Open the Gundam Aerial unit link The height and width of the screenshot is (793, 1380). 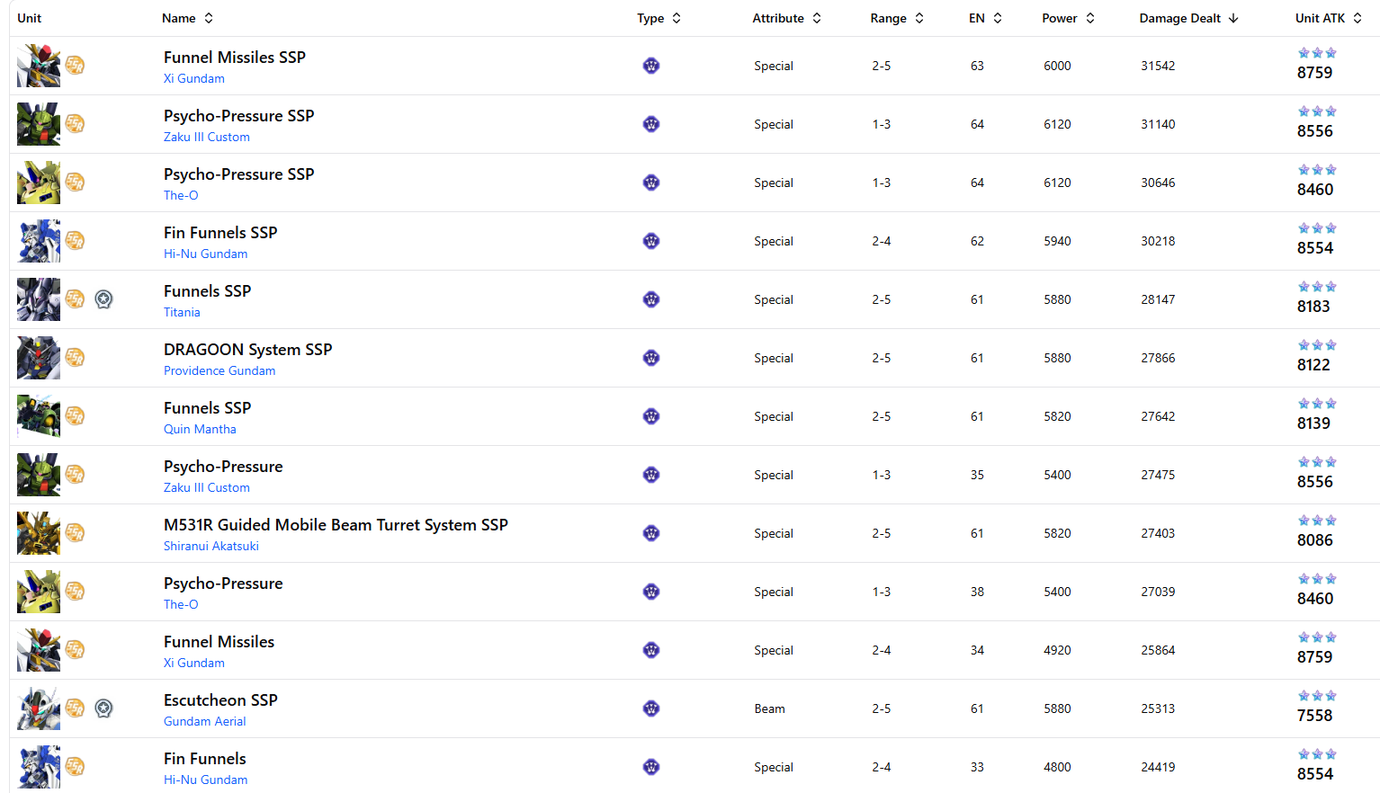pos(204,721)
